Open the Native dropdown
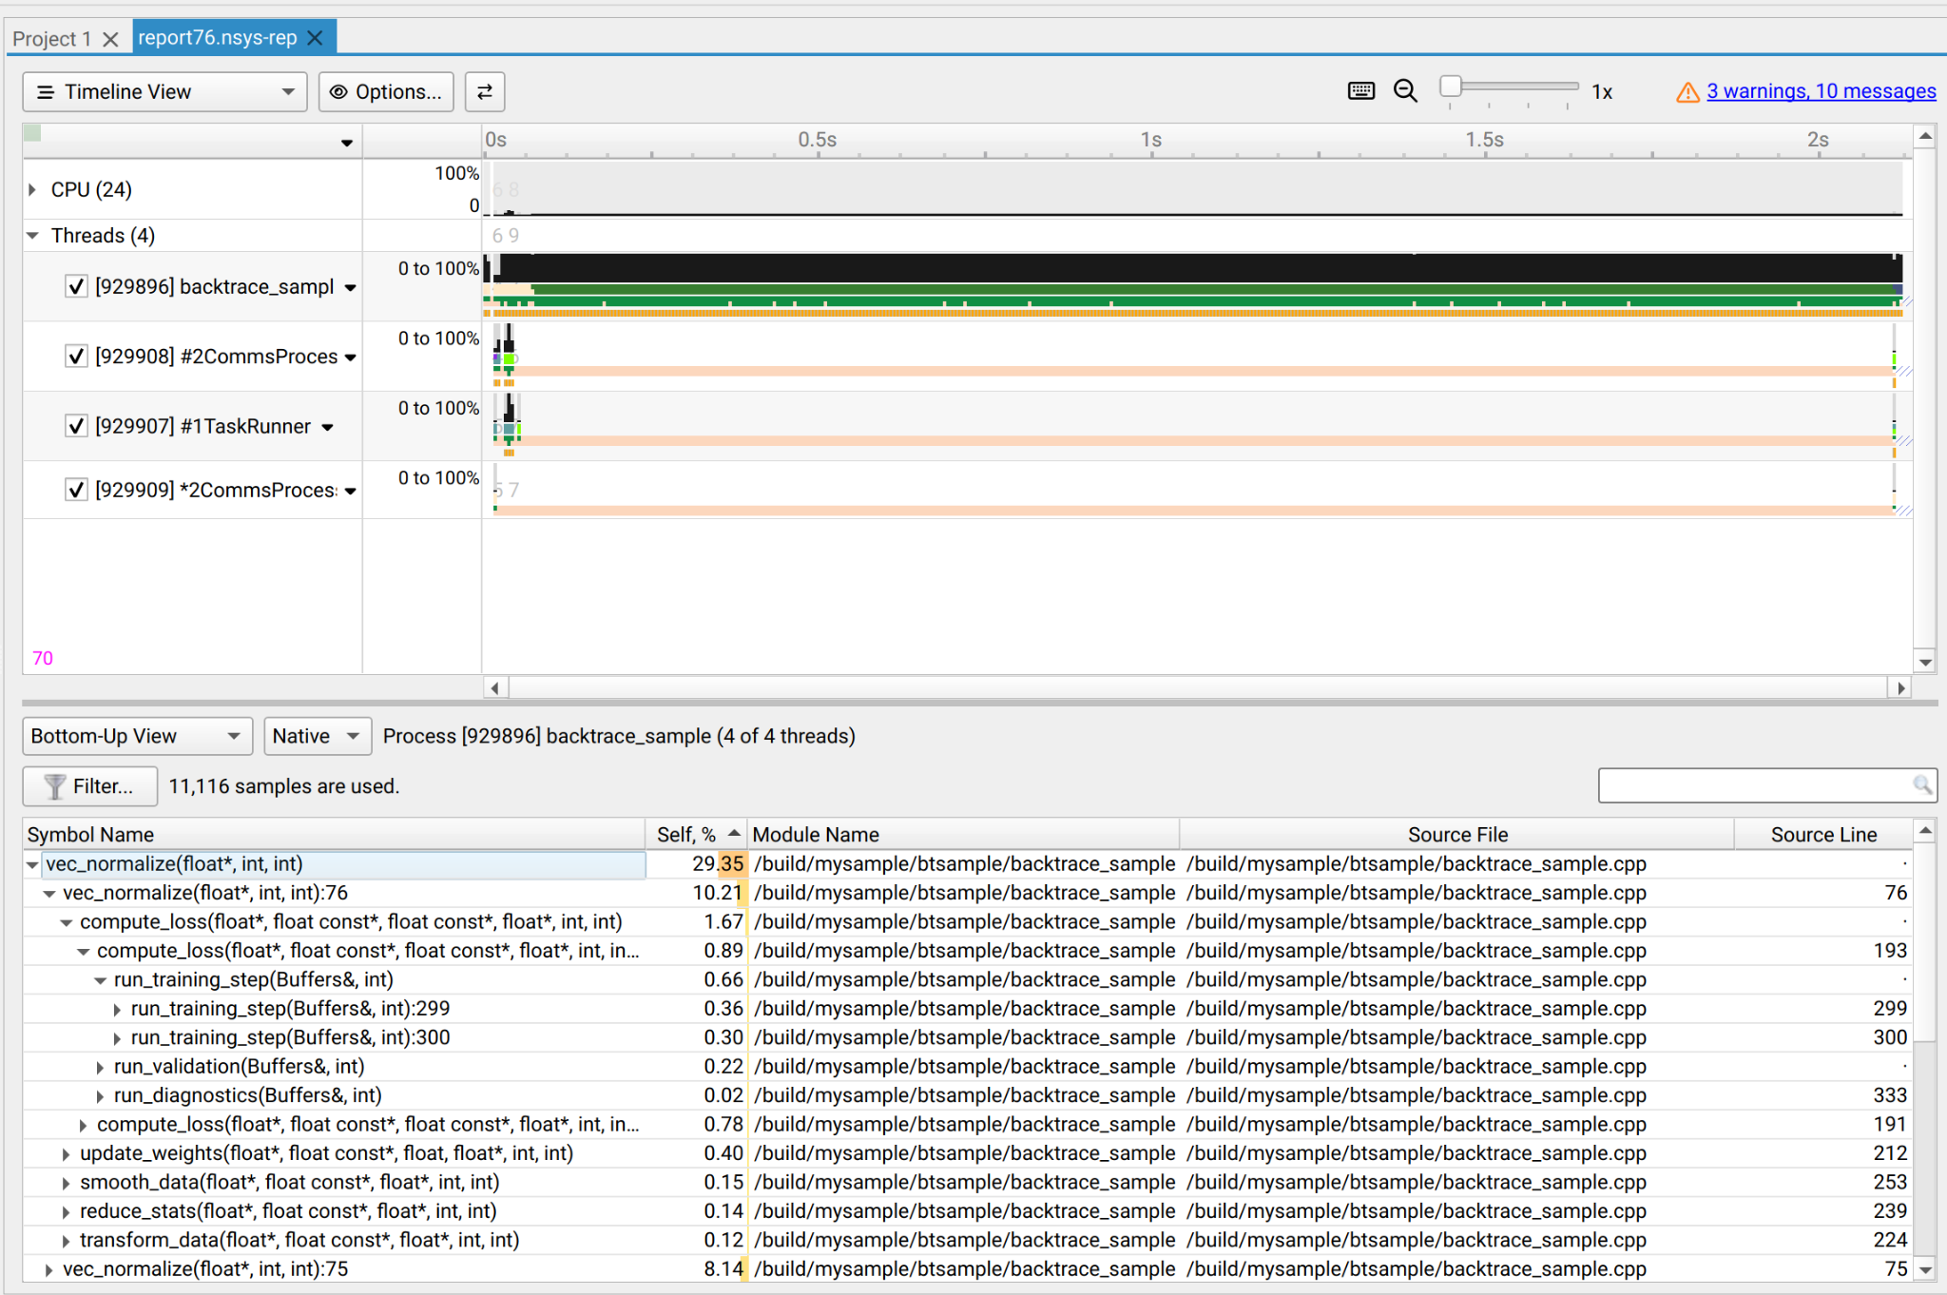This screenshot has width=1947, height=1295. point(318,736)
